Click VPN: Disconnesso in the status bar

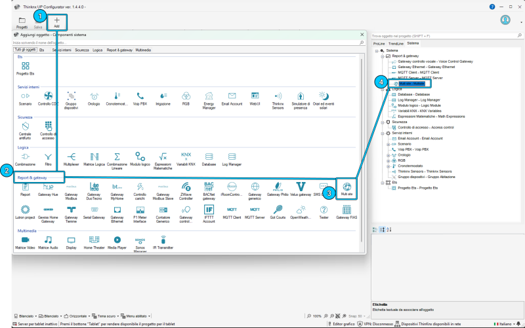pyautogui.click(x=375, y=323)
